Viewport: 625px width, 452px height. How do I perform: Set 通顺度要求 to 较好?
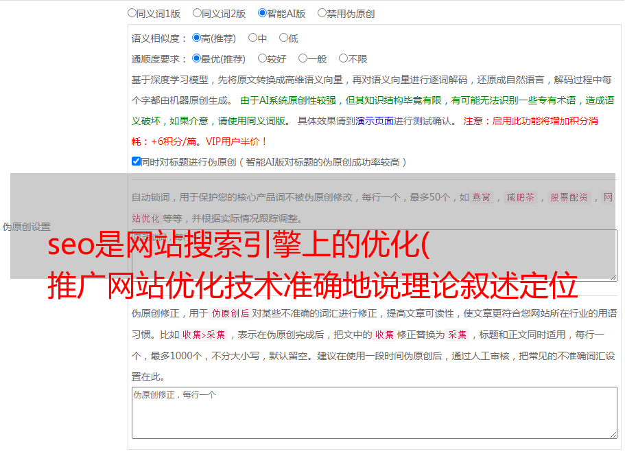[262, 58]
